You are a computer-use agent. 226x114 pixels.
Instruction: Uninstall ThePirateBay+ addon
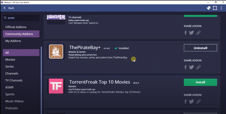pos(200,48)
